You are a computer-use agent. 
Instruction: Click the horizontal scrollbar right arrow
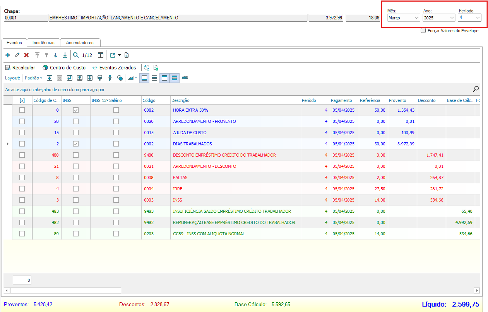[477, 290]
